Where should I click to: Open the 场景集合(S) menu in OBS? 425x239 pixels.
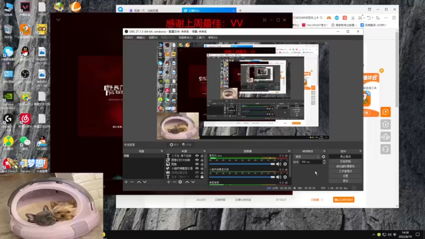pyautogui.click(x=185, y=37)
